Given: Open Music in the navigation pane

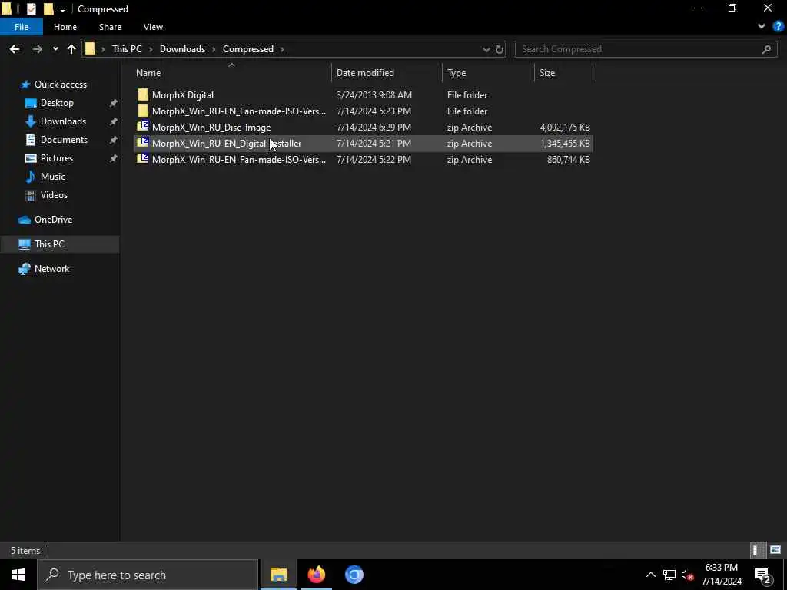Looking at the screenshot, I should coord(53,177).
